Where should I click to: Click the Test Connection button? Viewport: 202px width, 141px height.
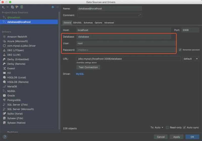pyautogui.click(x=88, y=67)
